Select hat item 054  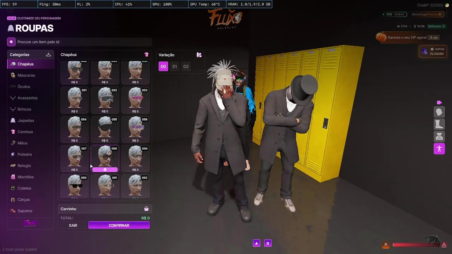(x=75, y=129)
